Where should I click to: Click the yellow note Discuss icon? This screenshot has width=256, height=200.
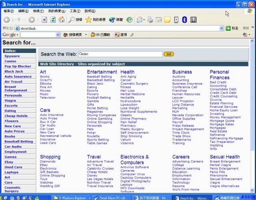[x=167, y=20]
